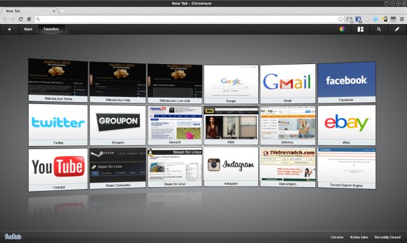Screen dimensions: 407x243
Task: Click the bell notification extension icon
Action: pyautogui.click(x=367, y=19)
